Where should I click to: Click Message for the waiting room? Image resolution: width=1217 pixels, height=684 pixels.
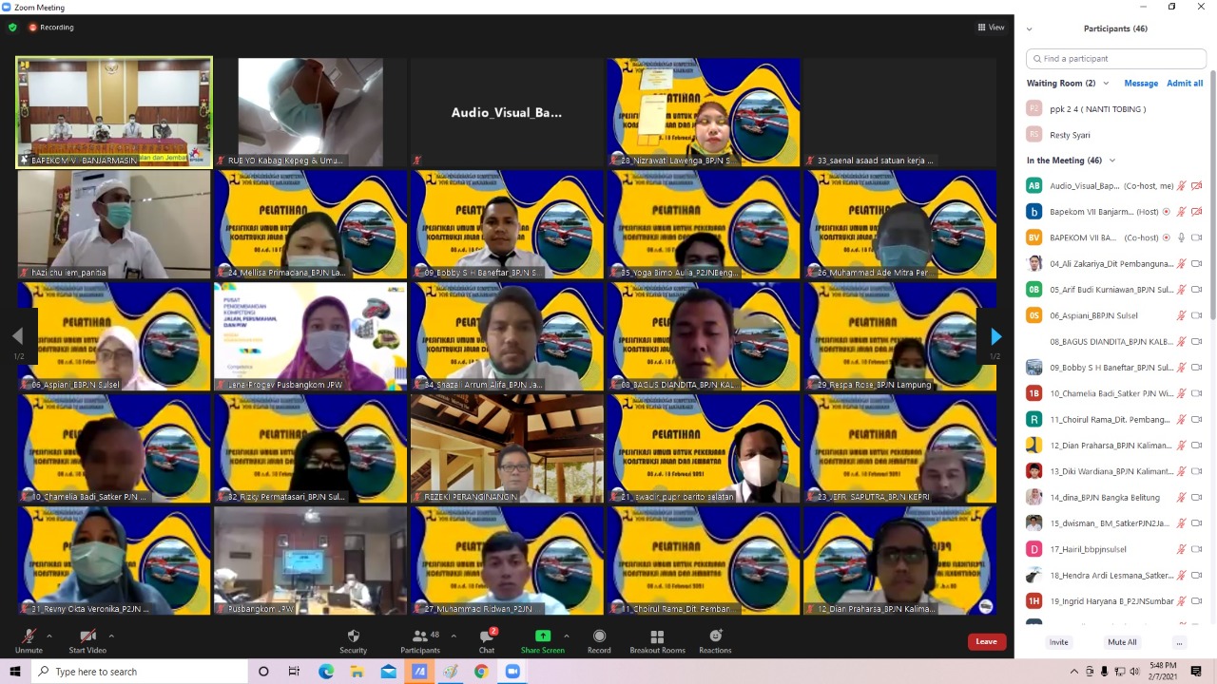click(x=1141, y=84)
